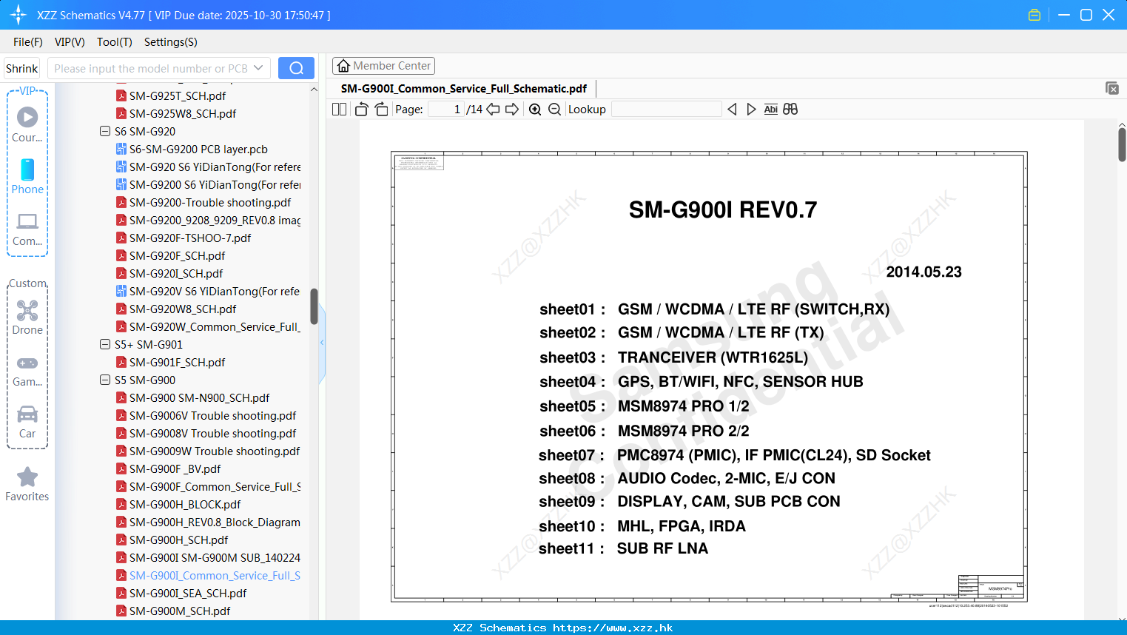The height and width of the screenshot is (635, 1127).
Task: Open SM-G900M_SCH.pdf
Action: click(180, 611)
